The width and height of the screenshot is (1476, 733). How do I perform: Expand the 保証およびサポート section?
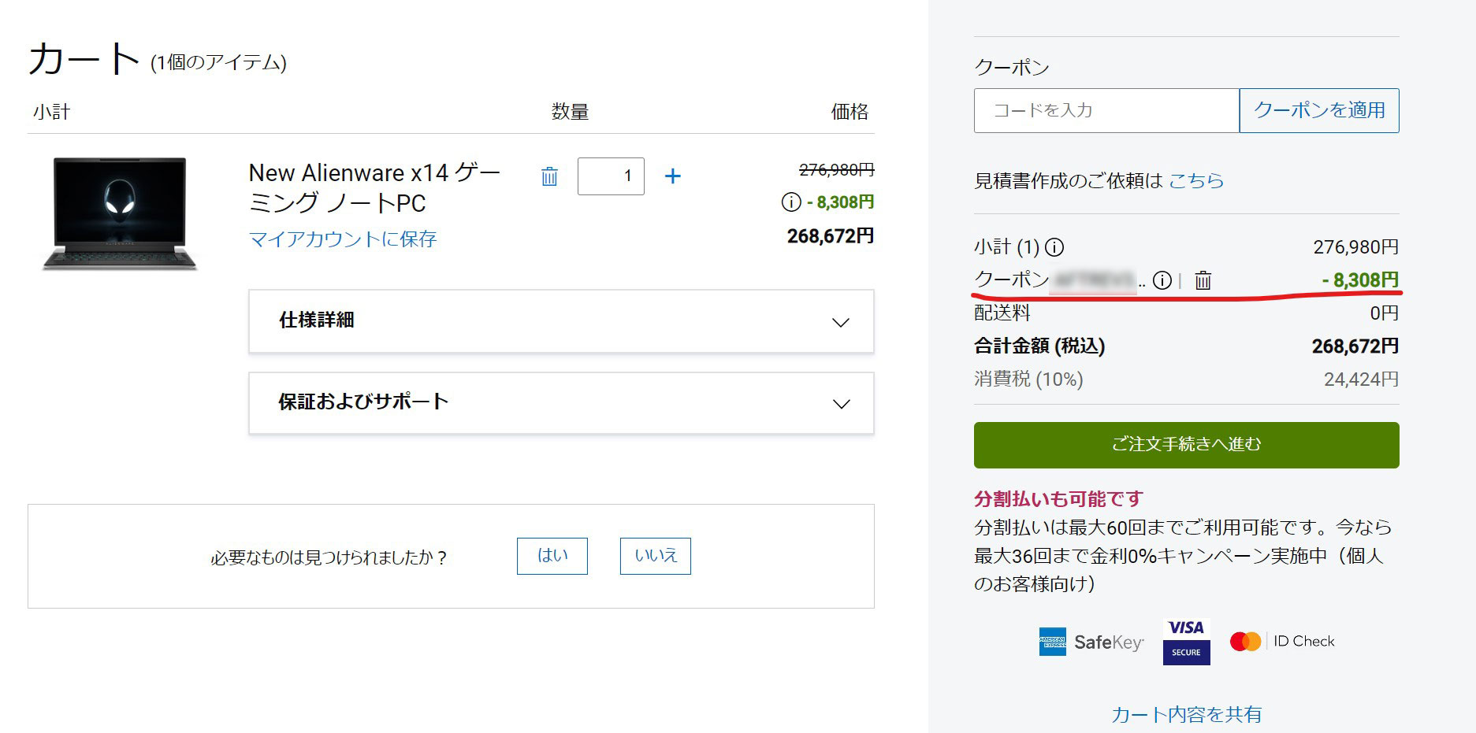pos(561,403)
